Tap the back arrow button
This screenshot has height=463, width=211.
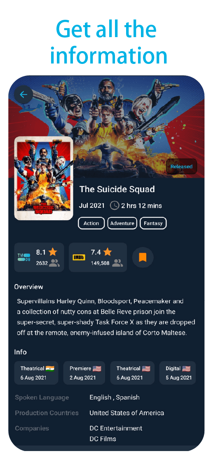tap(23, 94)
